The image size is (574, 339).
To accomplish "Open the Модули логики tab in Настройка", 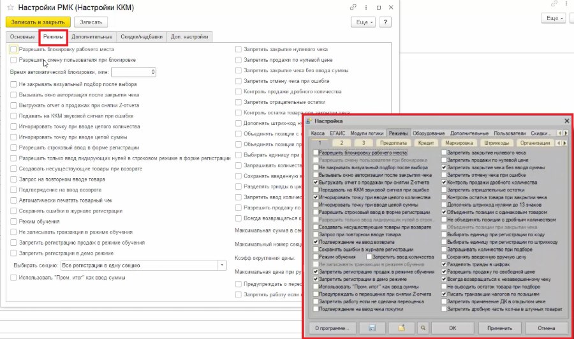I will pos(367,133).
